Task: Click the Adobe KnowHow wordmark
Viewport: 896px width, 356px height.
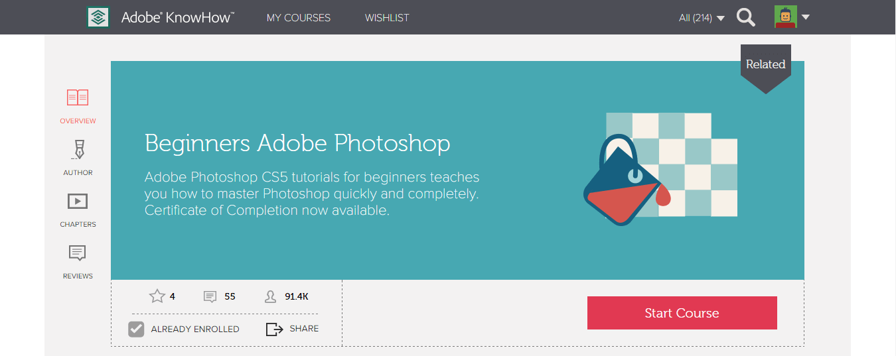Action: [x=177, y=18]
